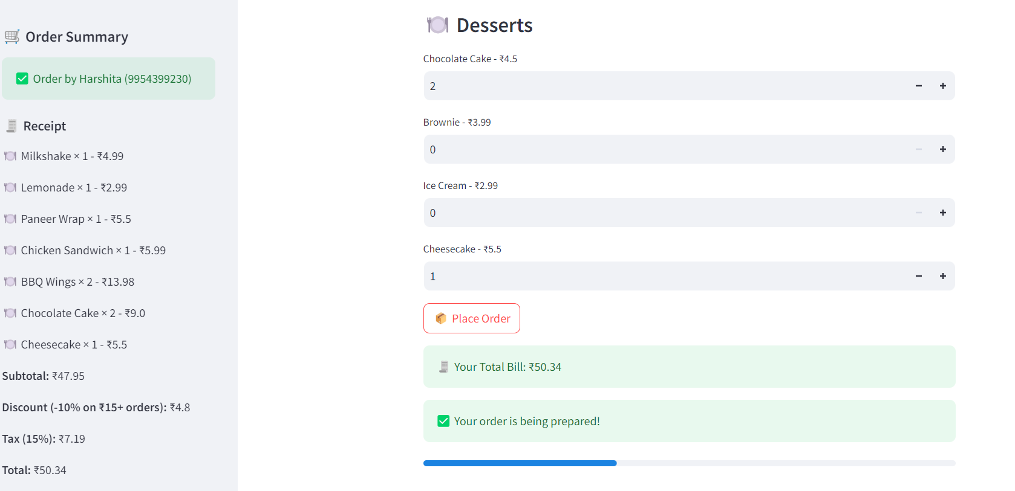Click green checkmark beside Order by Harshita
Screen dimensions: 1015x491
coord(22,79)
